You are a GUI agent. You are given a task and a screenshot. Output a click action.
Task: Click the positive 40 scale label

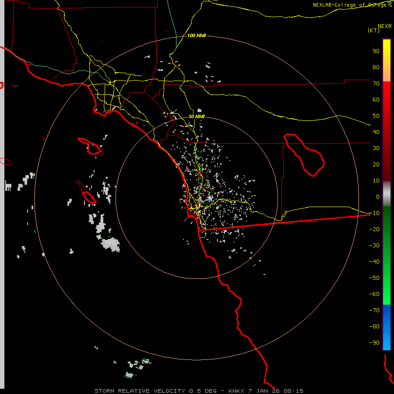tap(376, 132)
